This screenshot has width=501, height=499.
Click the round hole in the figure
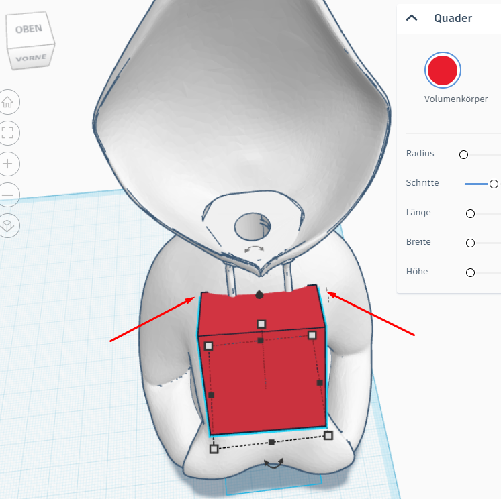(253, 227)
